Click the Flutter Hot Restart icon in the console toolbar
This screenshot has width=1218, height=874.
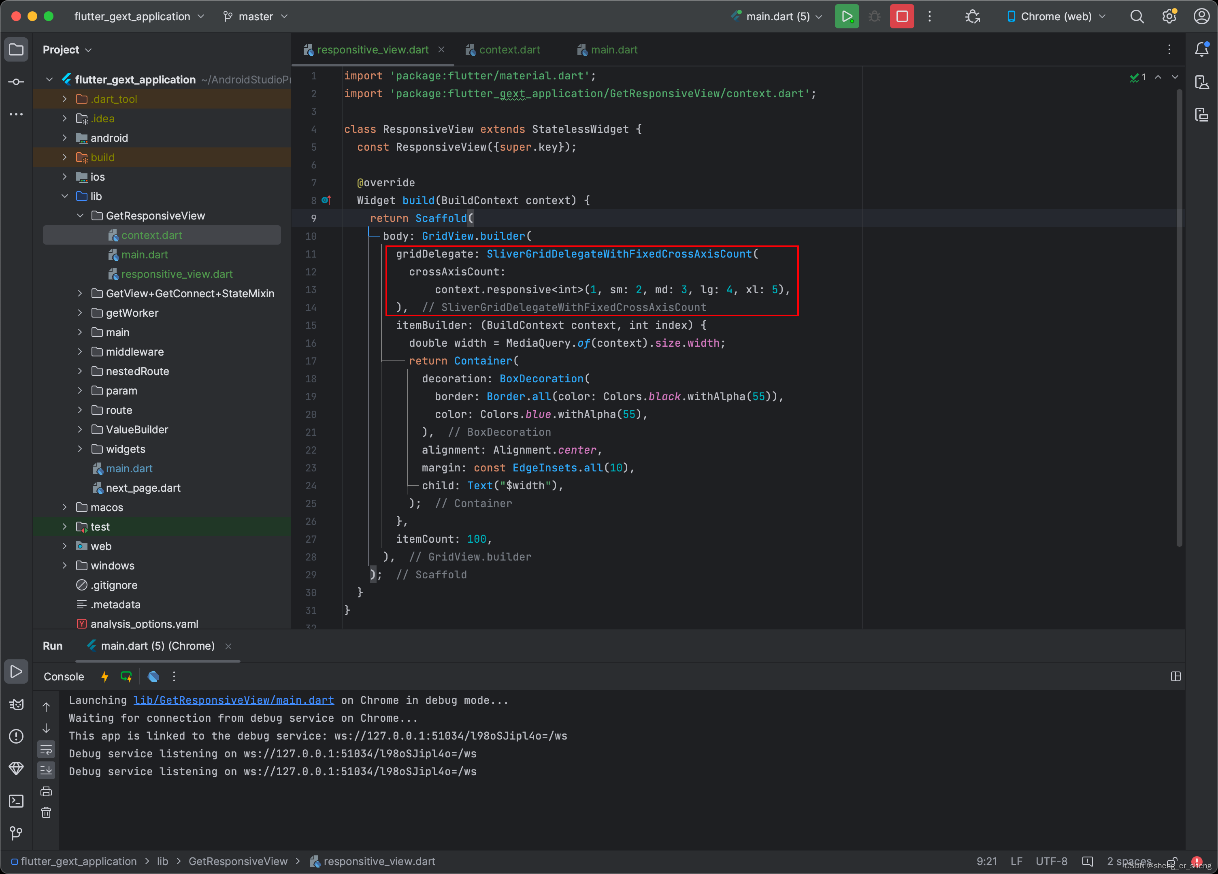(126, 676)
